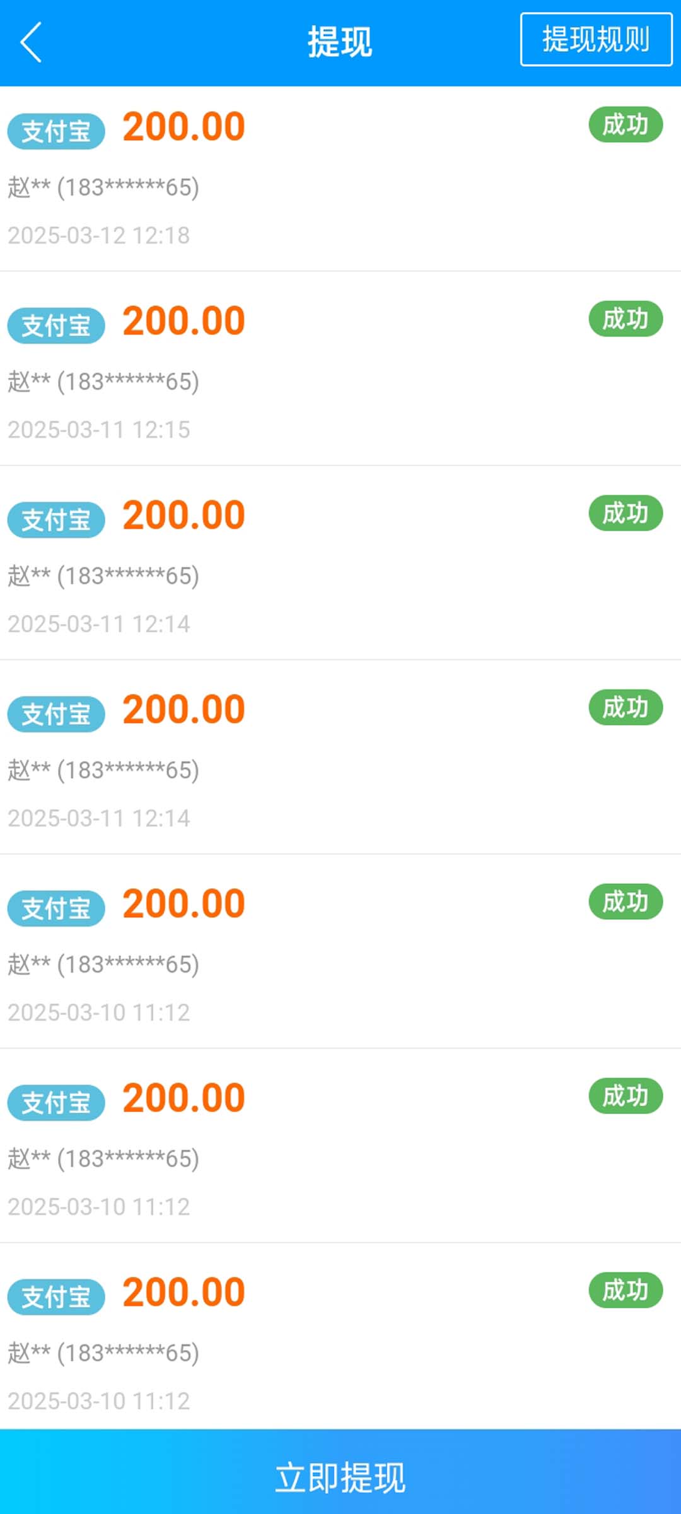Tap timestamp 2025-03-11 12:15

pos(98,430)
